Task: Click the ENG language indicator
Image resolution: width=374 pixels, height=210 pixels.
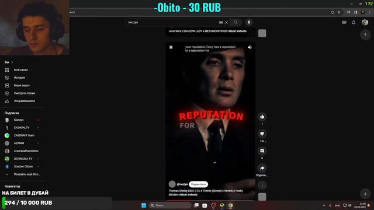Action: coord(338,205)
